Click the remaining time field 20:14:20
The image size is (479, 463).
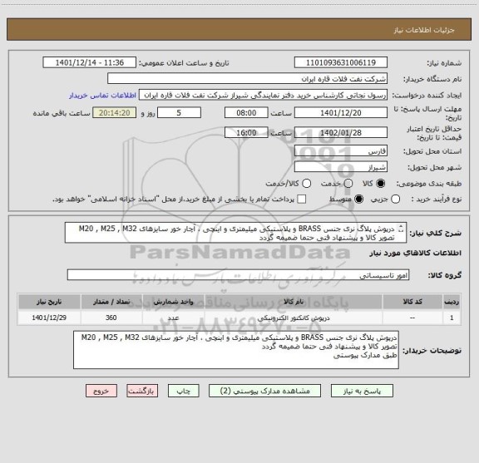[x=115, y=113]
